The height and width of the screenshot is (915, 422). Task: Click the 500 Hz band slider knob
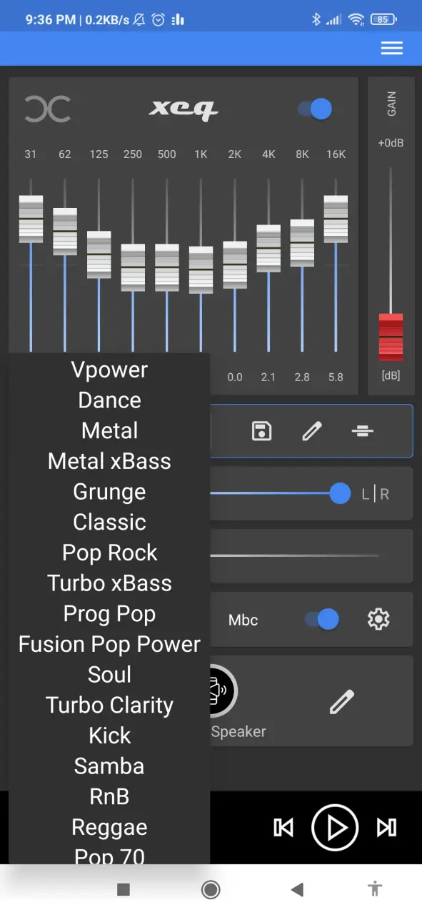167,268
